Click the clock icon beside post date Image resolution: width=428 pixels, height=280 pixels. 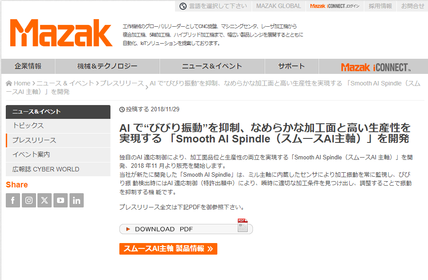point(122,110)
